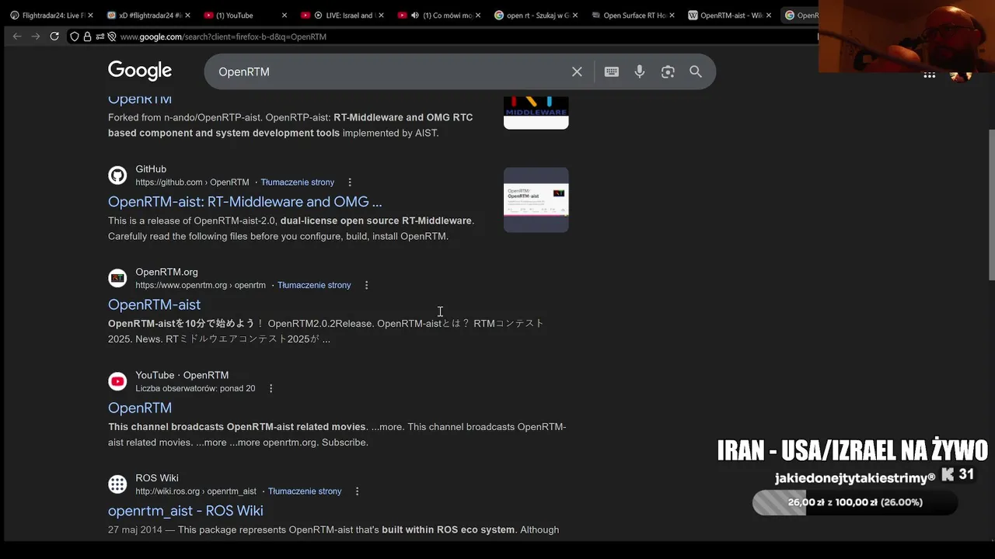
Task: Close the Flightradar24 Live tab
Action: pos(90,15)
